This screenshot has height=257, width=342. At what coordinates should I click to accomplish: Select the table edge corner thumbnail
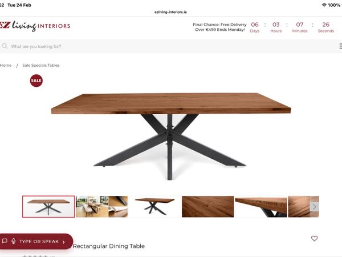click(x=261, y=207)
